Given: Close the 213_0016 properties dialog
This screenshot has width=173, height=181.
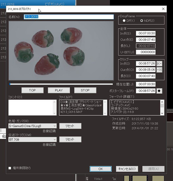Looking at the screenshot, I should [x=163, y=9].
